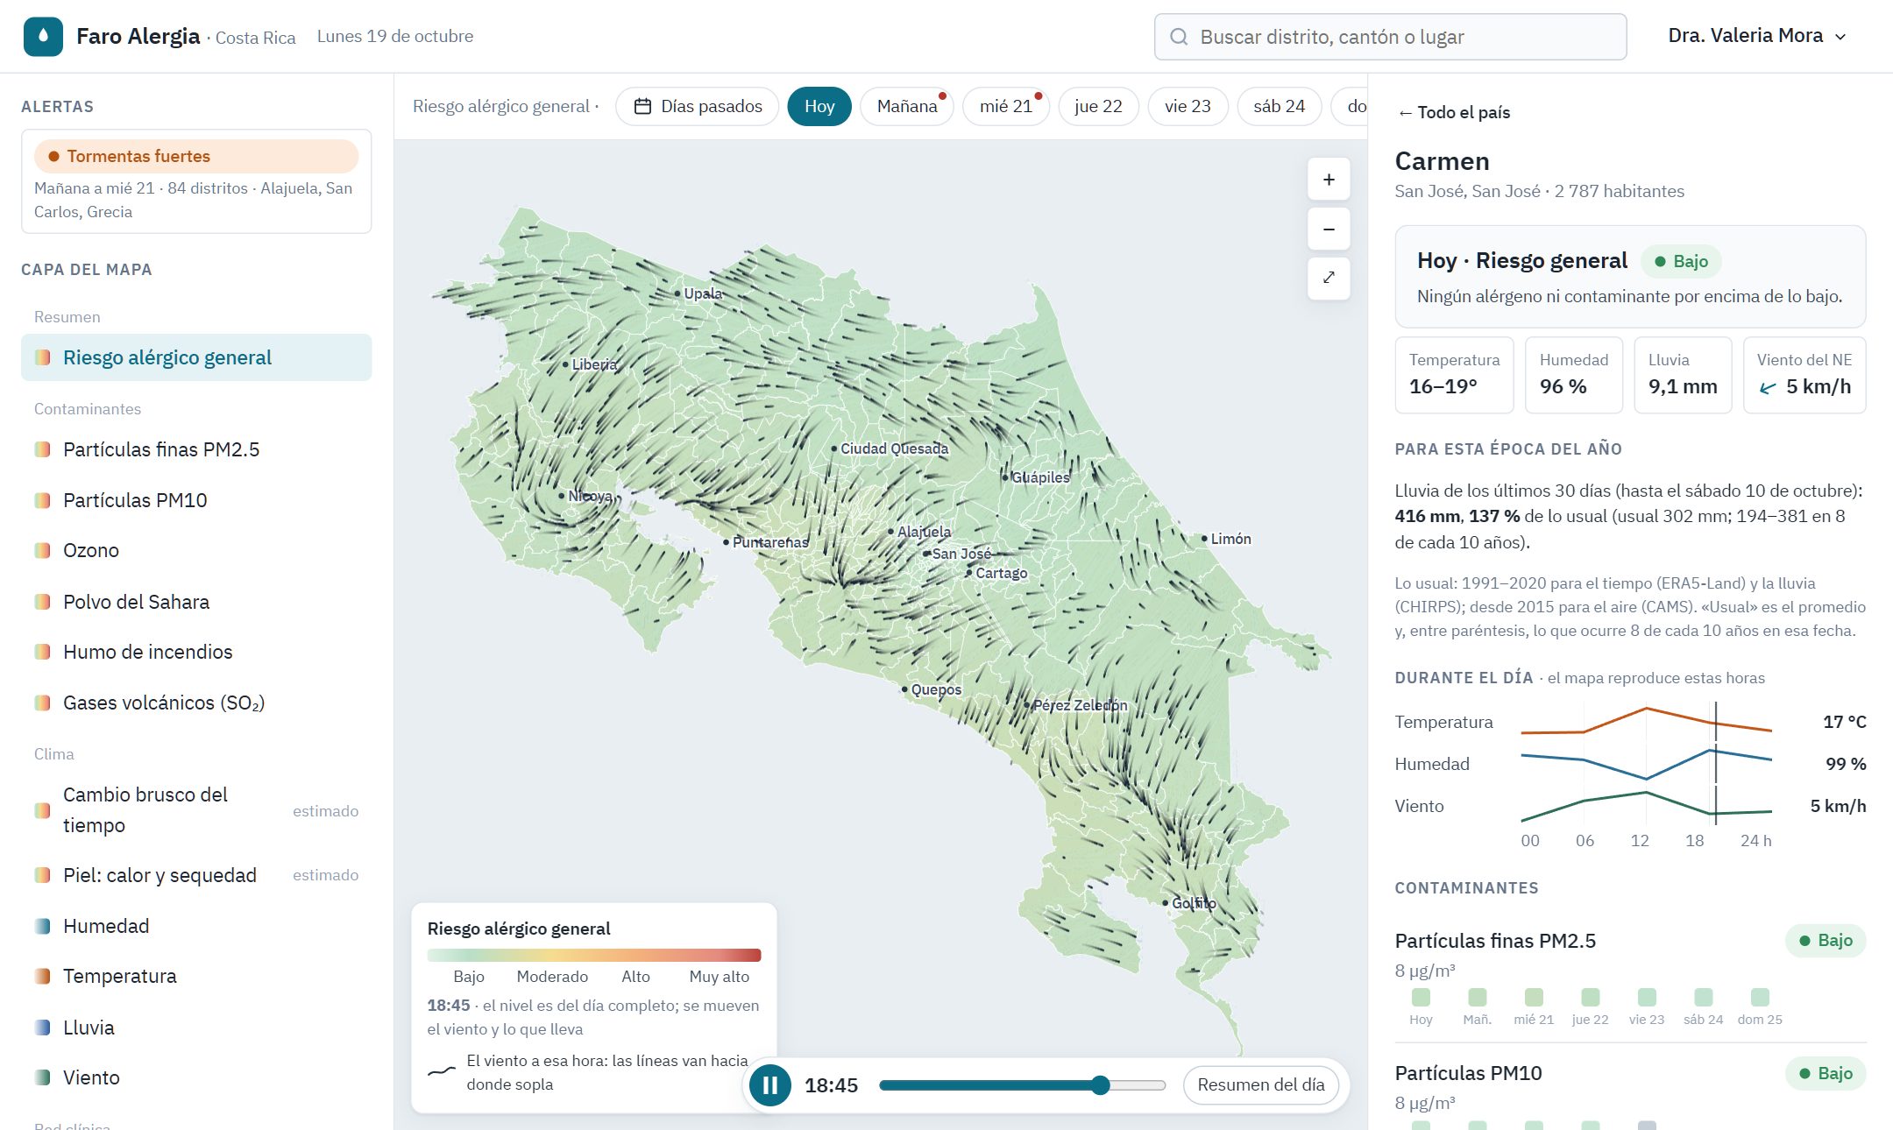
Task: Click the Temperatura 16–19° stat card
Action: (1454, 375)
